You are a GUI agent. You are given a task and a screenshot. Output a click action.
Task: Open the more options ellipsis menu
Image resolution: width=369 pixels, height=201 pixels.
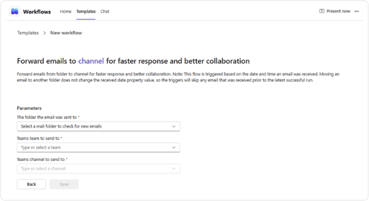[x=357, y=11]
